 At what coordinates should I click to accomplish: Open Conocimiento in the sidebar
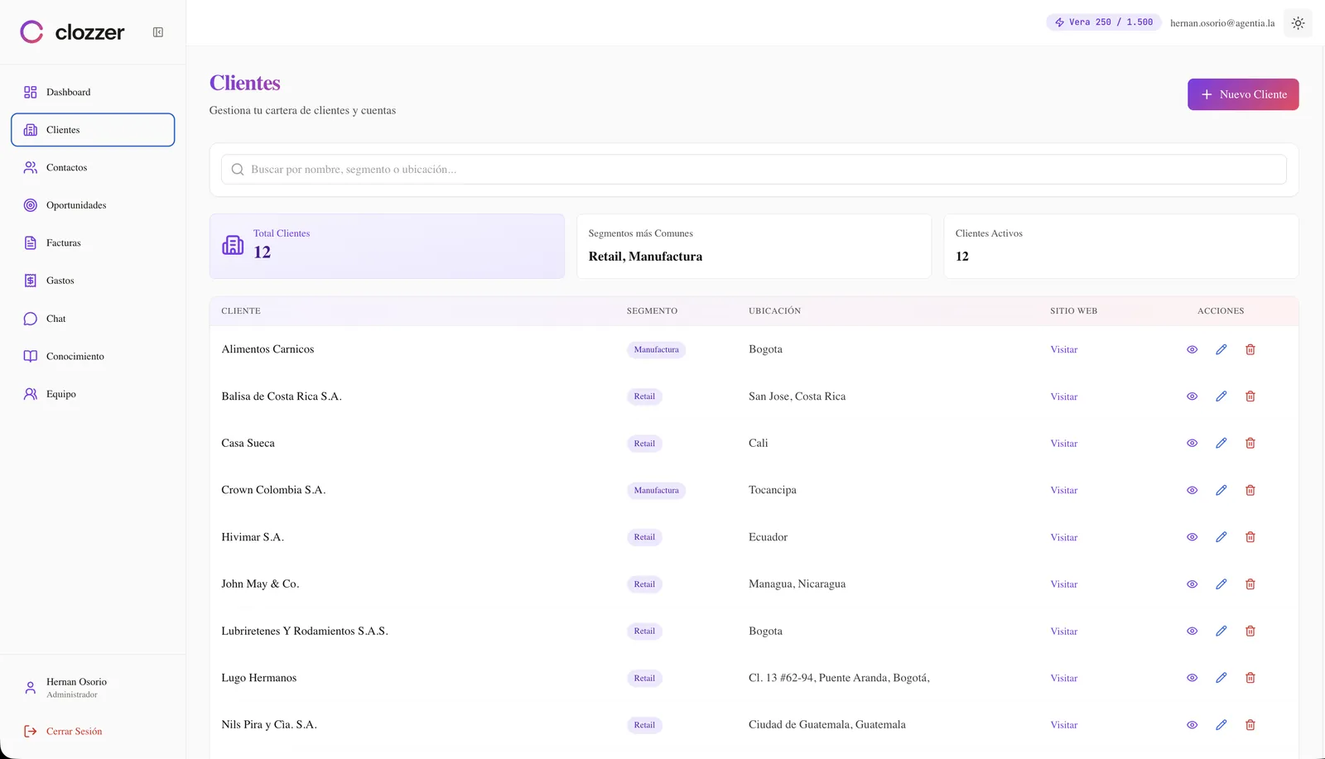click(93, 357)
